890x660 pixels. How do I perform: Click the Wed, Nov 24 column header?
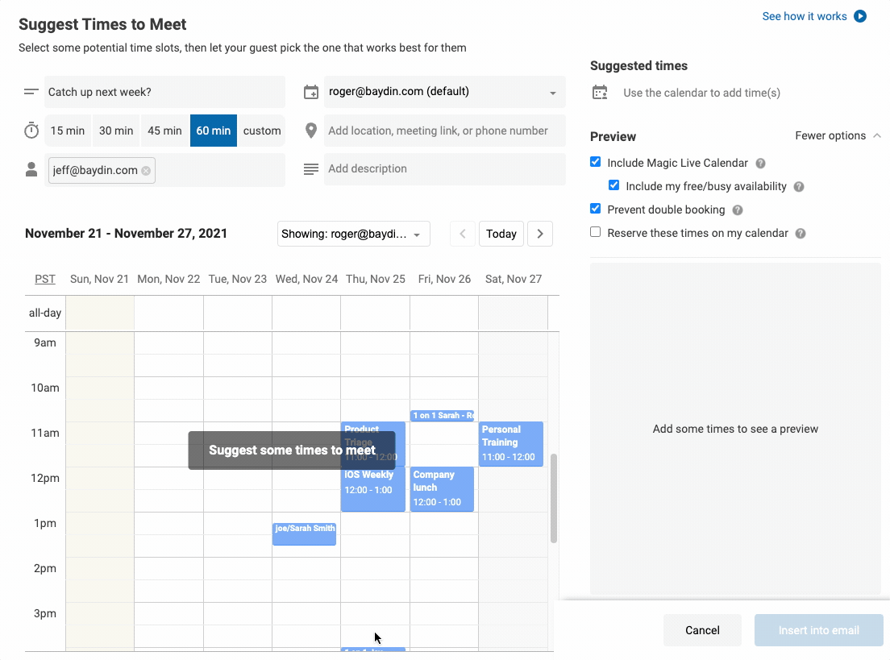[306, 279]
